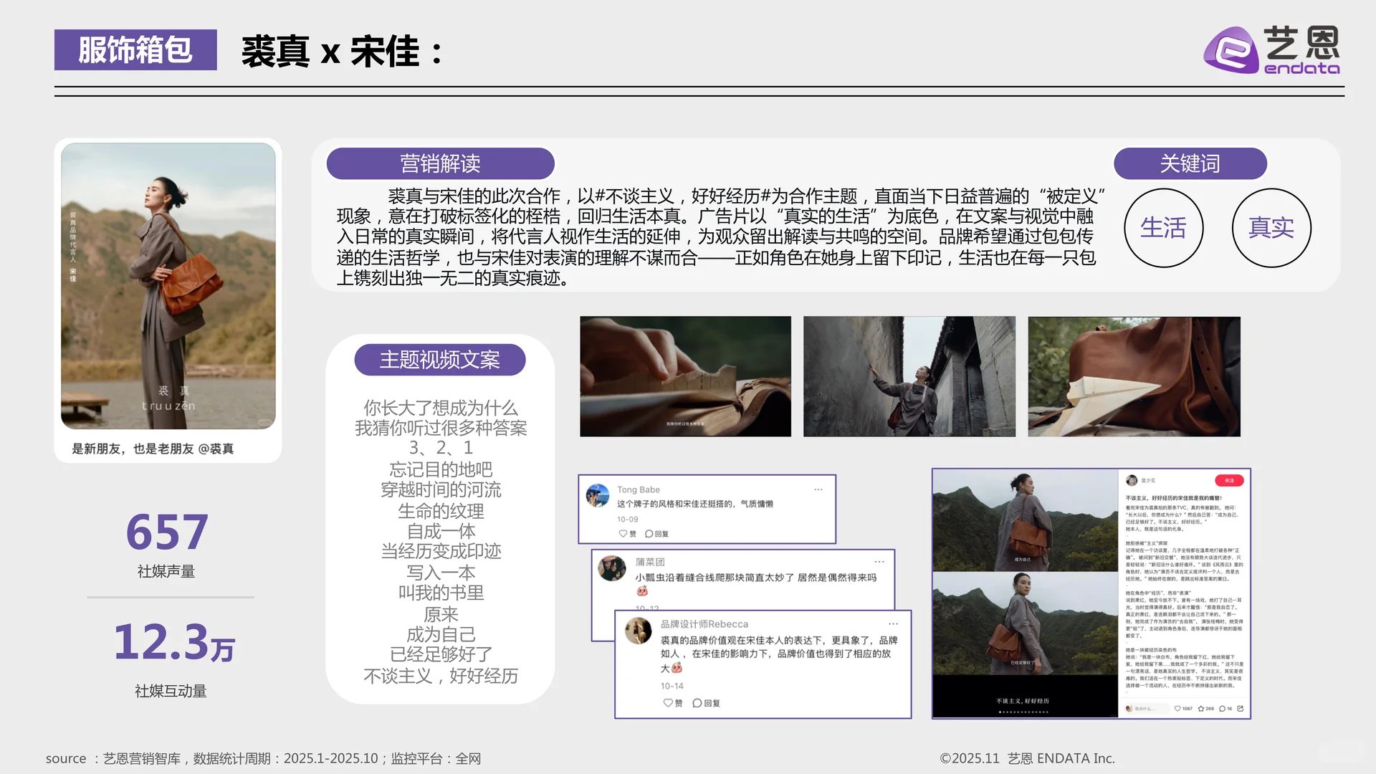Open 蒲菜团's profile avatar
Viewport: 1376px width, 774px height.
click(612, 568)
